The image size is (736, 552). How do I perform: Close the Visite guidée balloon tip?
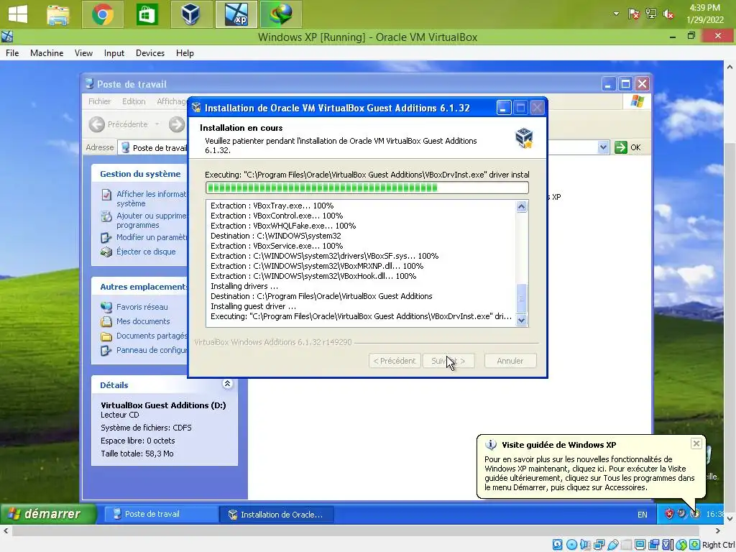click(x=696, y=443)
